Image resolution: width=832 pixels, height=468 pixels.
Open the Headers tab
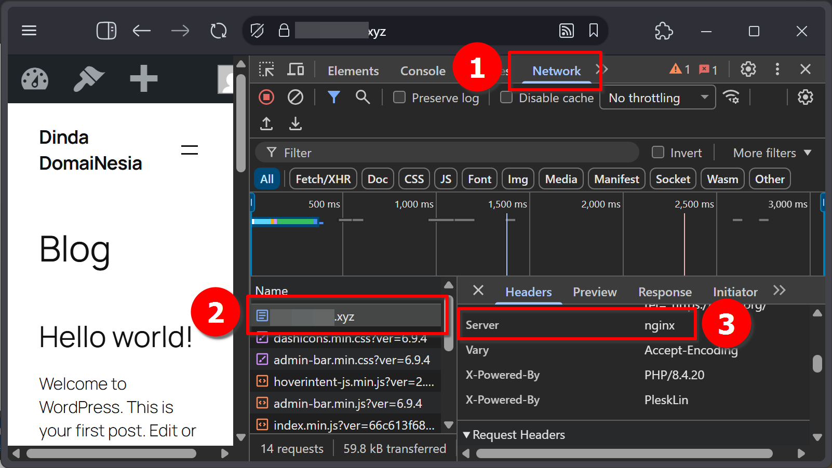coord(528,292)
